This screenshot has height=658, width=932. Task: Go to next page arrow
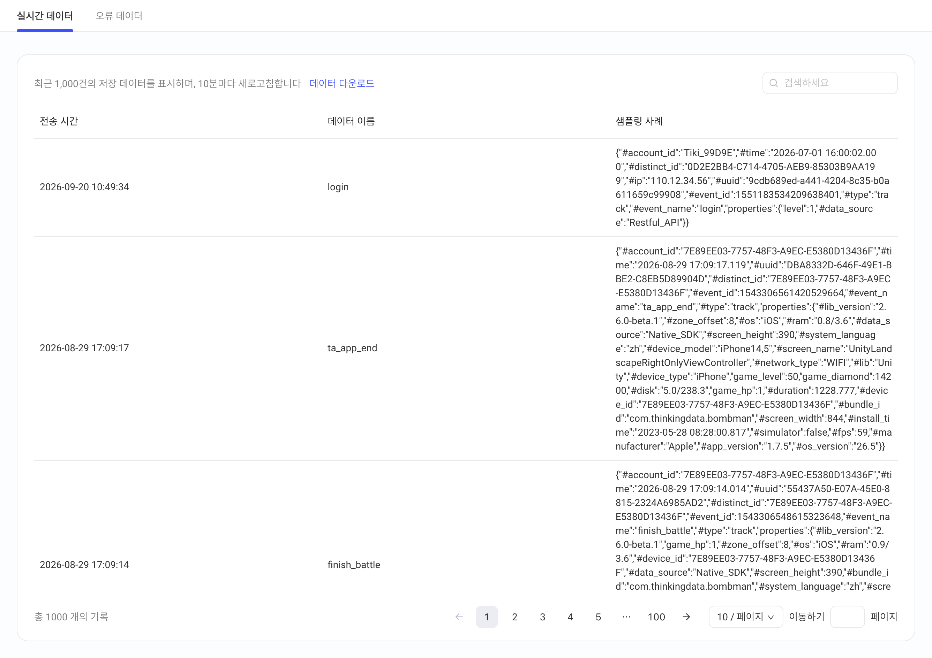pyautogui.click(x=686, y=617)
